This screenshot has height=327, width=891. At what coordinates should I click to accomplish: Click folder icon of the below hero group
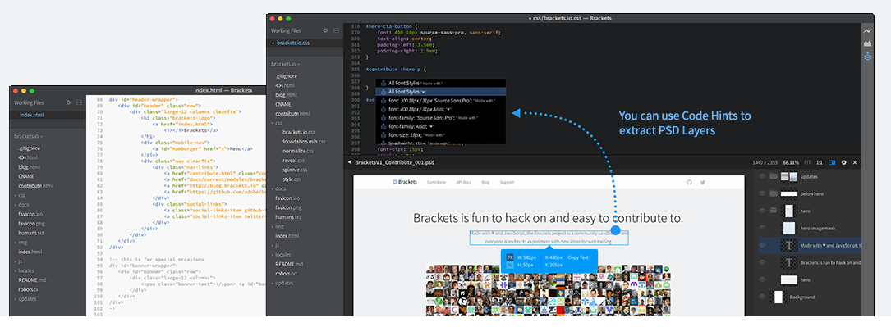point(773,193)
